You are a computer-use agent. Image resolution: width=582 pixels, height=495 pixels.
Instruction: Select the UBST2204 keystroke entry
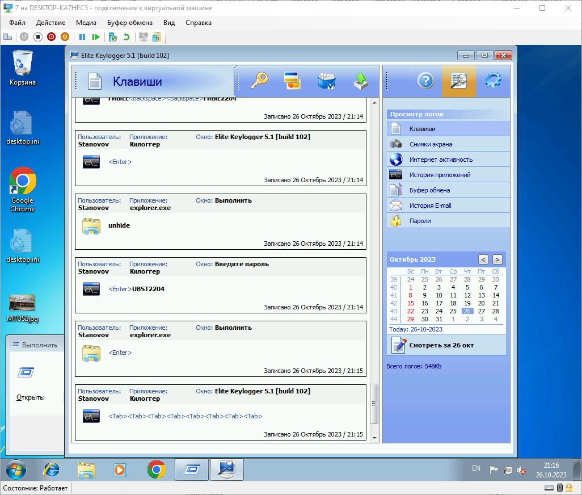pos(221,285)
